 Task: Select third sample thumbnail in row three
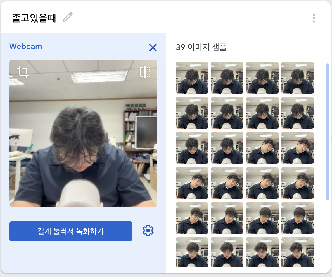click(x=262, y=148)
